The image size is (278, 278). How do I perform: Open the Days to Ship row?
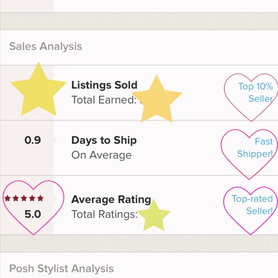(x=104, y=140)
